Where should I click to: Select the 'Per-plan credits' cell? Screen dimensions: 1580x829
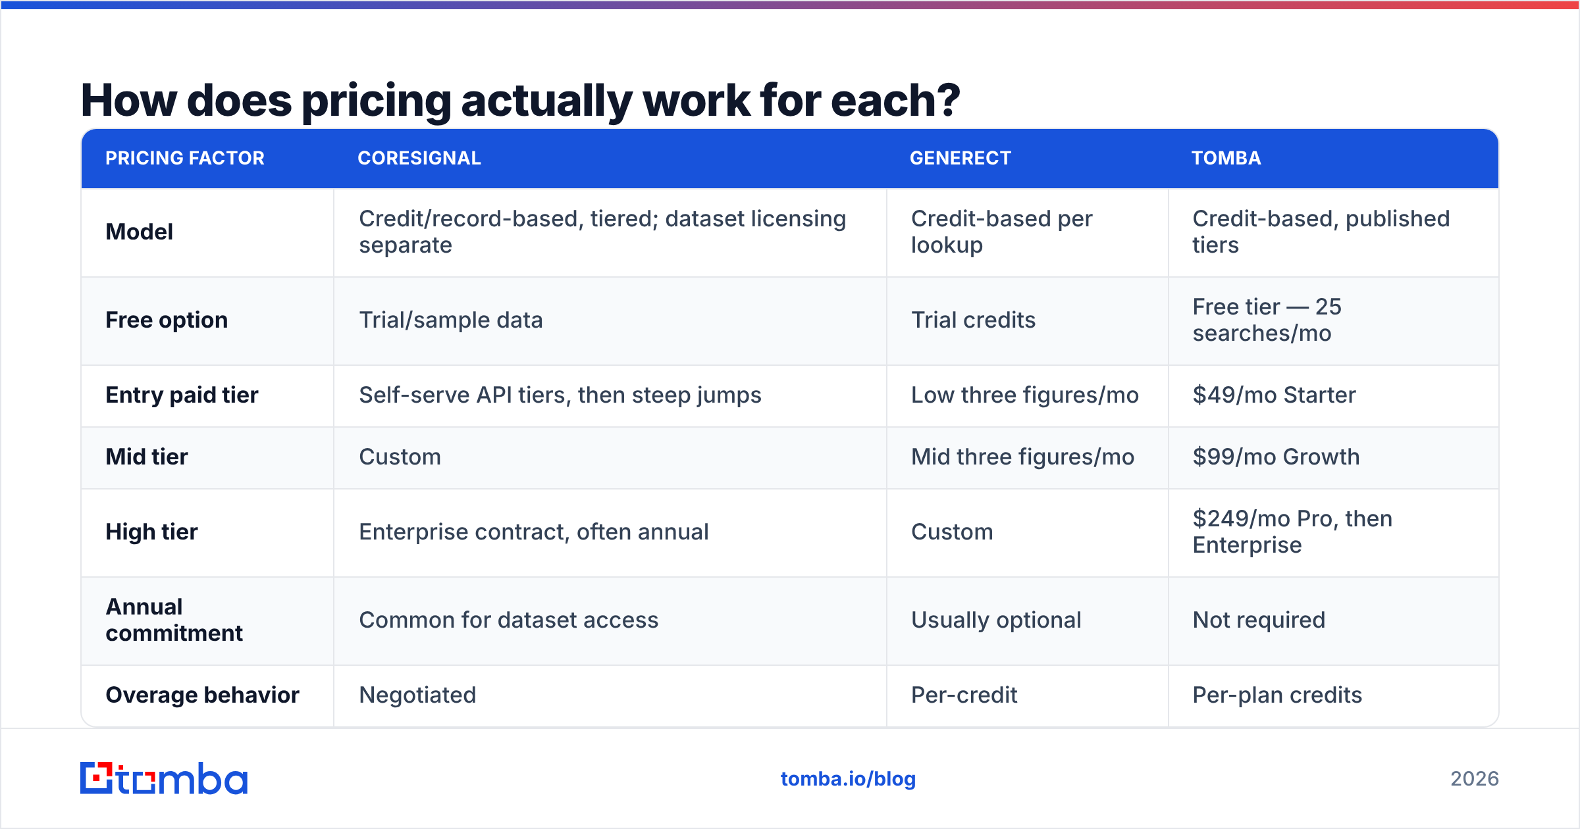tap(1278, 695)
